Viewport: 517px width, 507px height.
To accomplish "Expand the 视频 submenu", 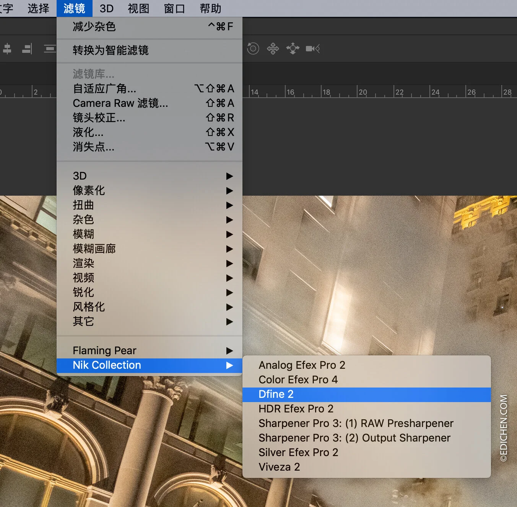I will click(x=150, y=278).
